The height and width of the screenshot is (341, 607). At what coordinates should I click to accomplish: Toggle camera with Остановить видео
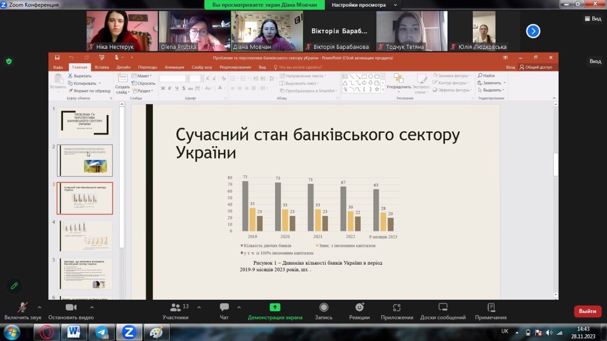(71, 311)
